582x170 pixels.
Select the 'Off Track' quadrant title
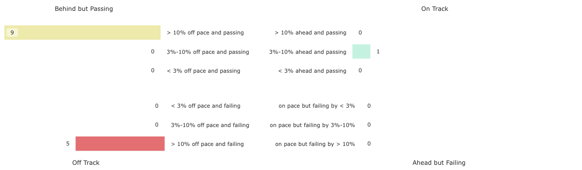pos(86,162)
